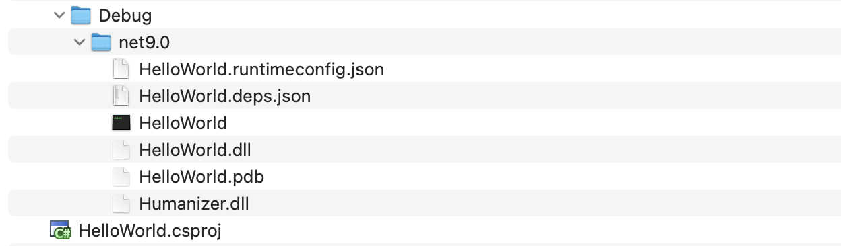Image resolution: width=841 pixels, height=246 pixels.
Task: Select the HelloWorld executable name
Action: [x=183, y=123]
